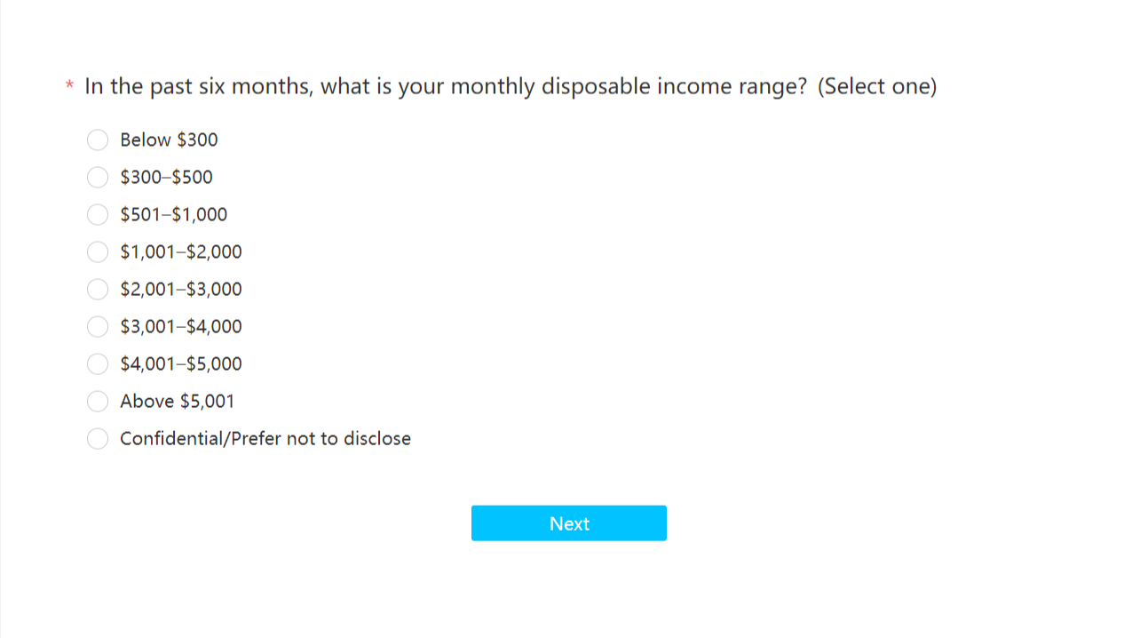Select the $4,001–$5,000 radio circle

click(x=98, y=364)
